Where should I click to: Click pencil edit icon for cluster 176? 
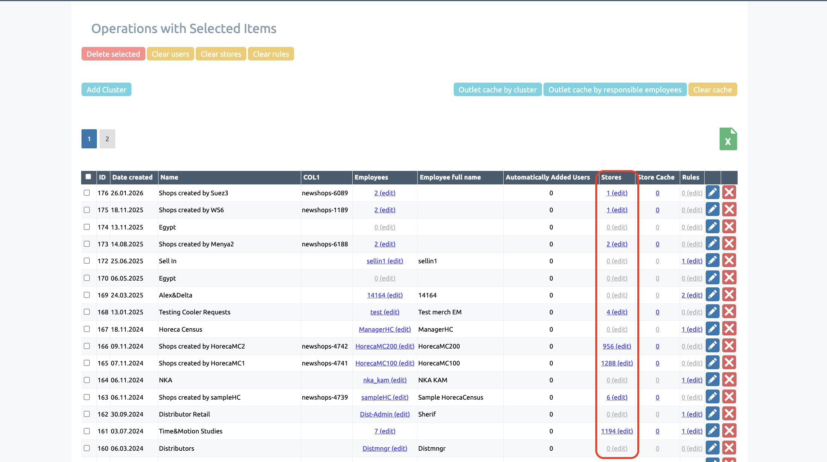[x=712, y=193]
